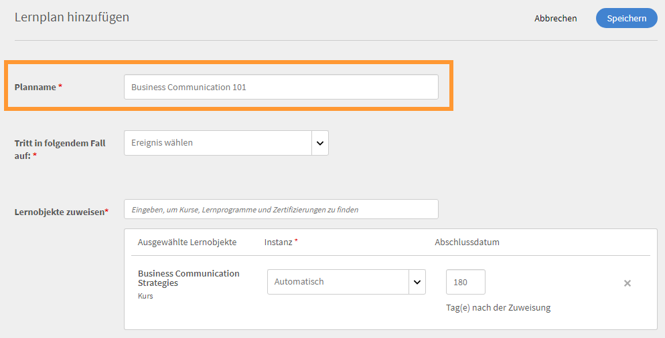665x338 pixels.
Task: Click the chevron beside Automatisch
Action: tap(418, 282)
